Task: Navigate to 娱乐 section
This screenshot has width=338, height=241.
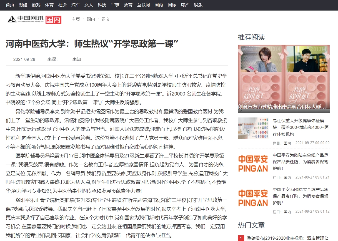Action: click(x=198, y=5)
